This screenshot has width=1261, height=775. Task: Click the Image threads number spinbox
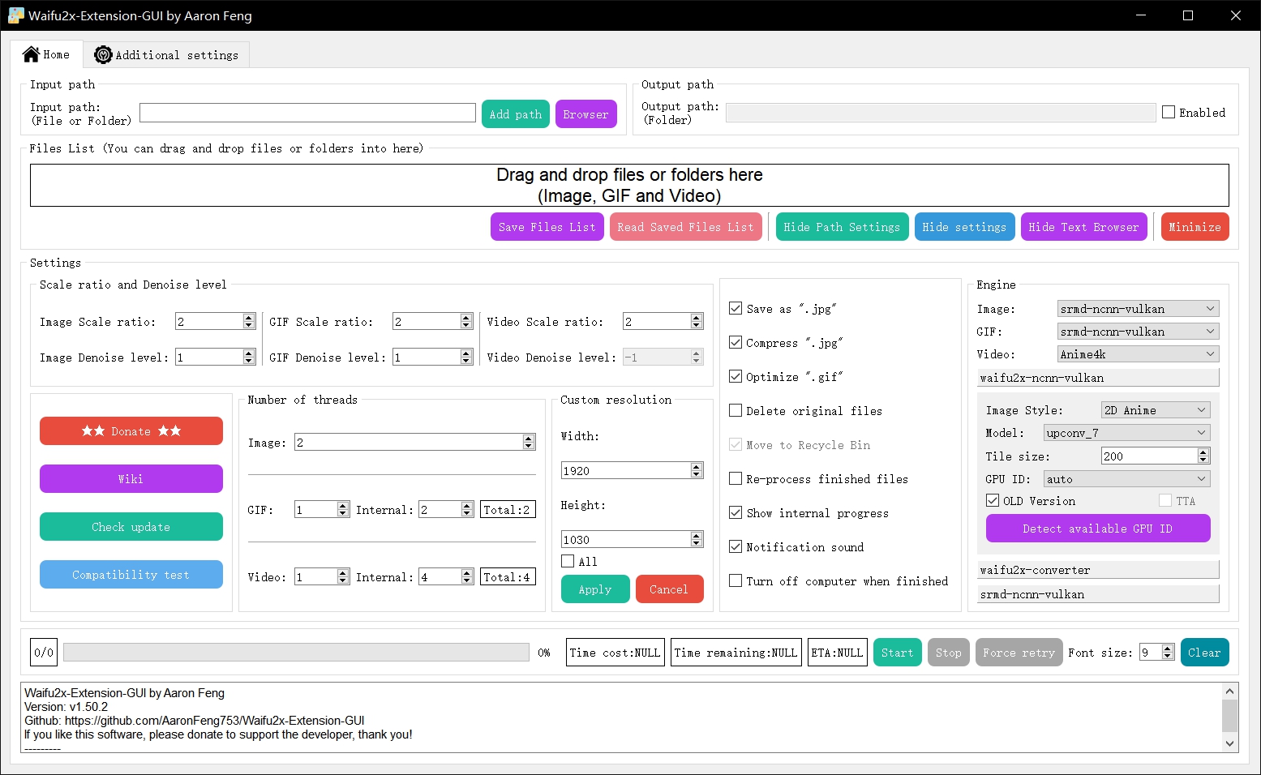(414, 443)
